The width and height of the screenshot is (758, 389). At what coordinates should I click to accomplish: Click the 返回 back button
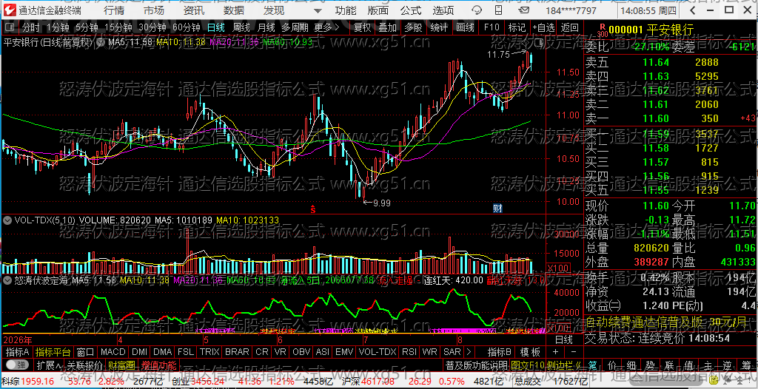(569, 27)
